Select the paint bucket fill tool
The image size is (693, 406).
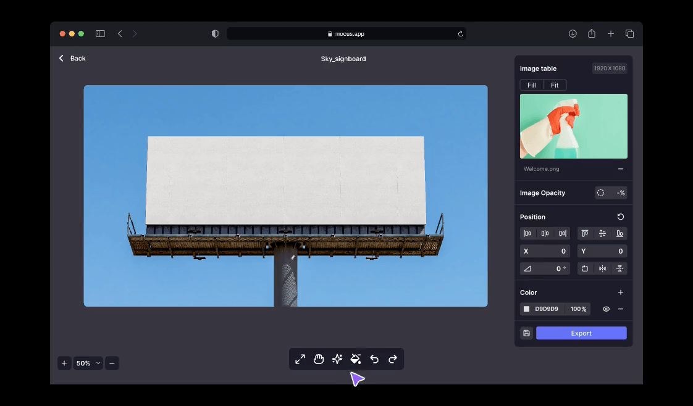[356, 359]
